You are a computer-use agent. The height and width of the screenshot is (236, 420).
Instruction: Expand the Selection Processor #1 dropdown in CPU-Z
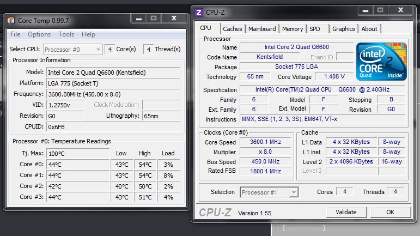click(x=269, y=192)
